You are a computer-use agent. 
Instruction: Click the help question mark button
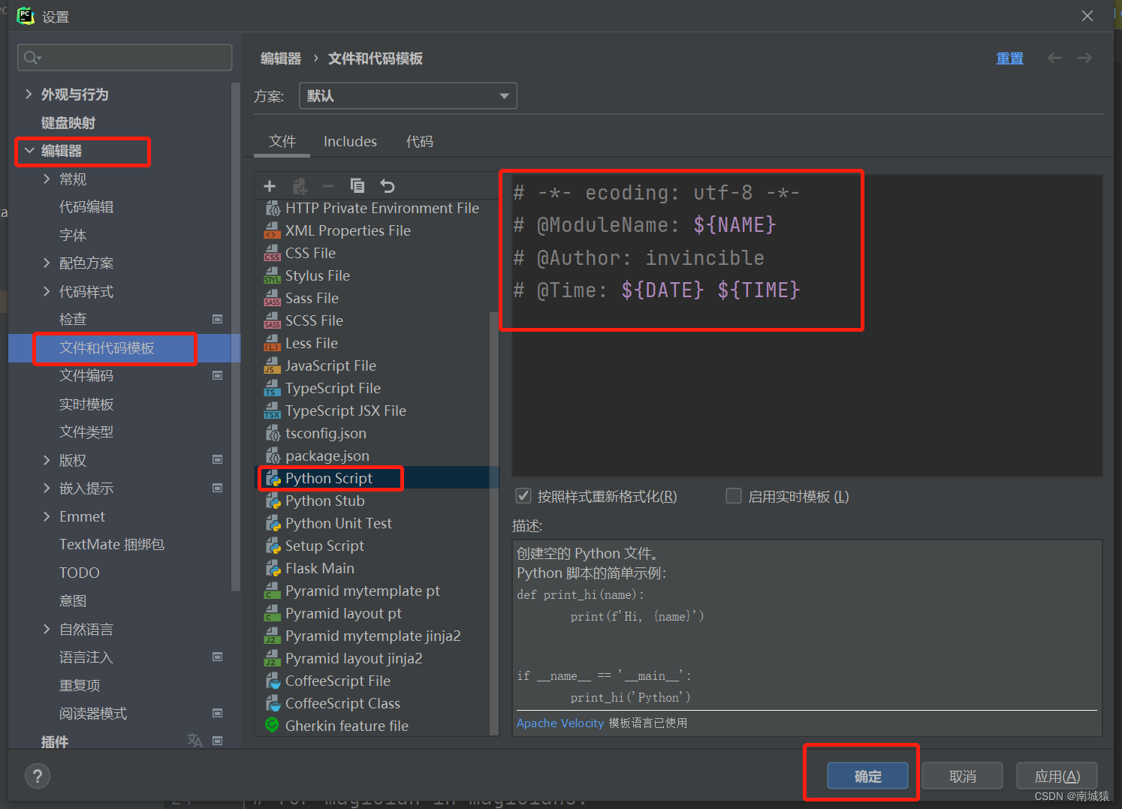[x=38, y=776]
